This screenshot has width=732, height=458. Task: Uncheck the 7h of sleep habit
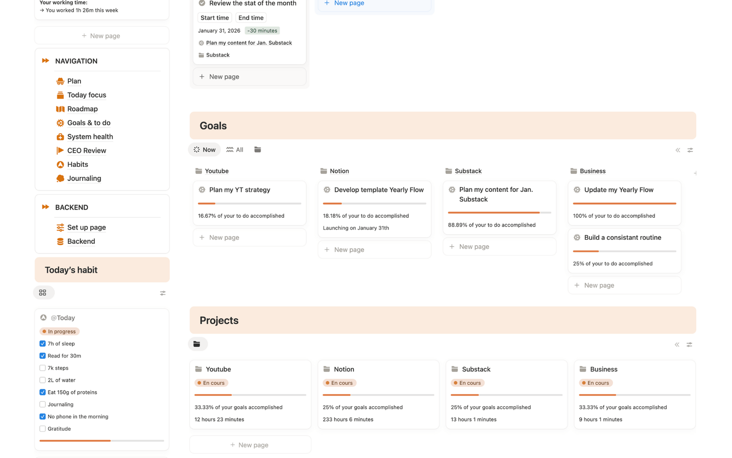[x=42, y=343]
